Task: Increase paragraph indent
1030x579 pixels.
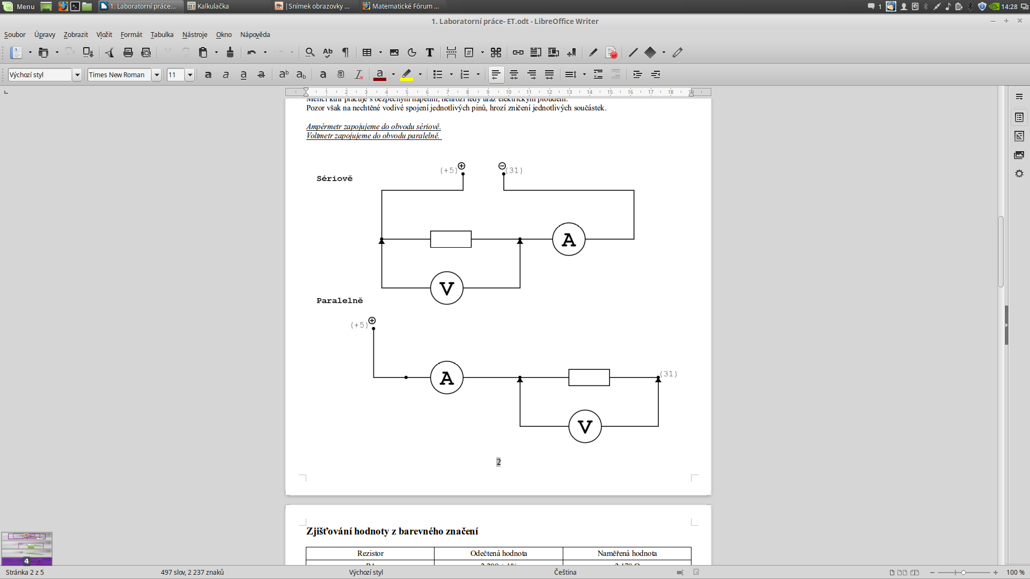Action: (638, 75)
